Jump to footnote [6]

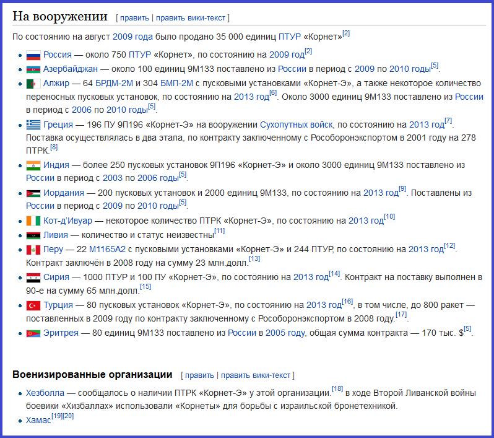pos(273,93)
